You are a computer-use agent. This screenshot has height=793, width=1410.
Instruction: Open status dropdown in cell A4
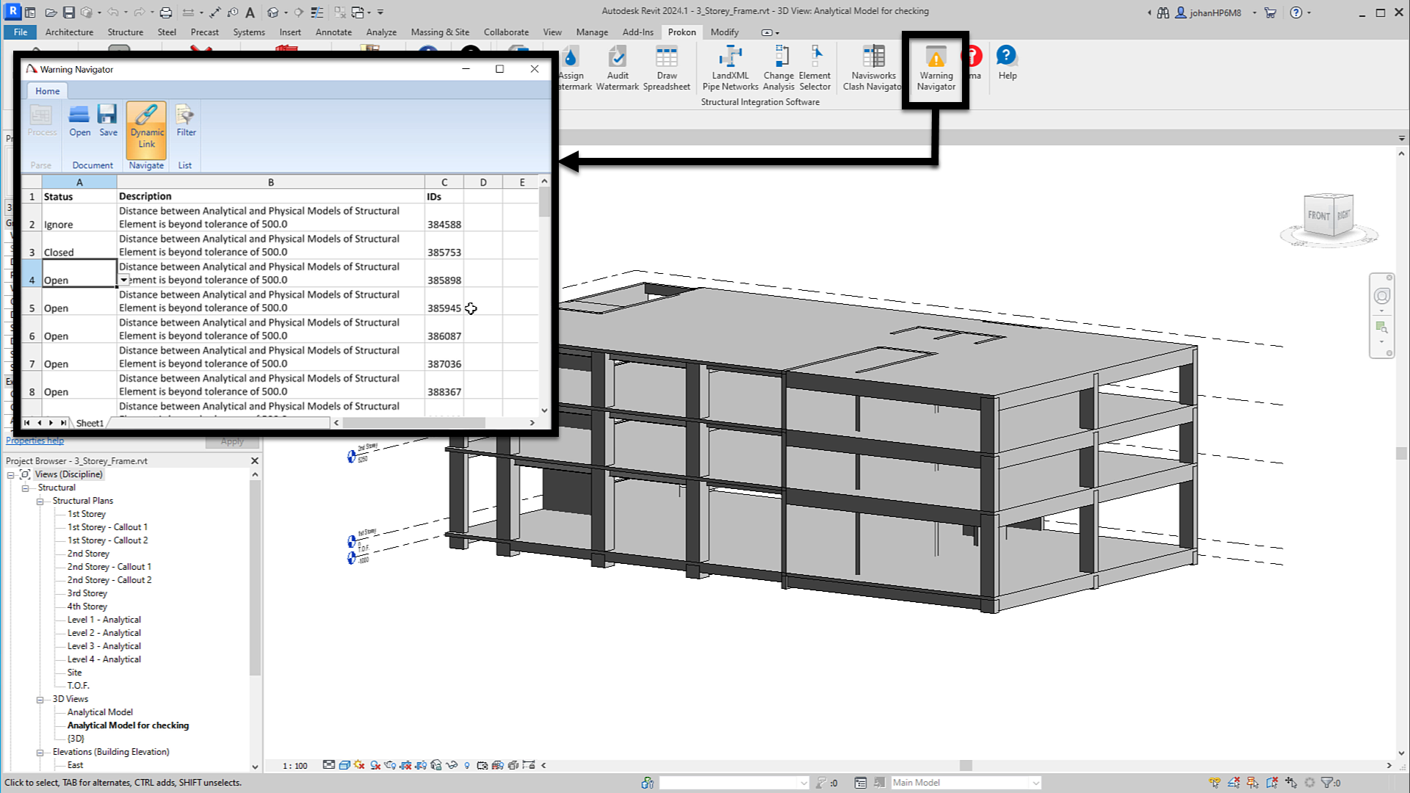[x=124, y=280]
